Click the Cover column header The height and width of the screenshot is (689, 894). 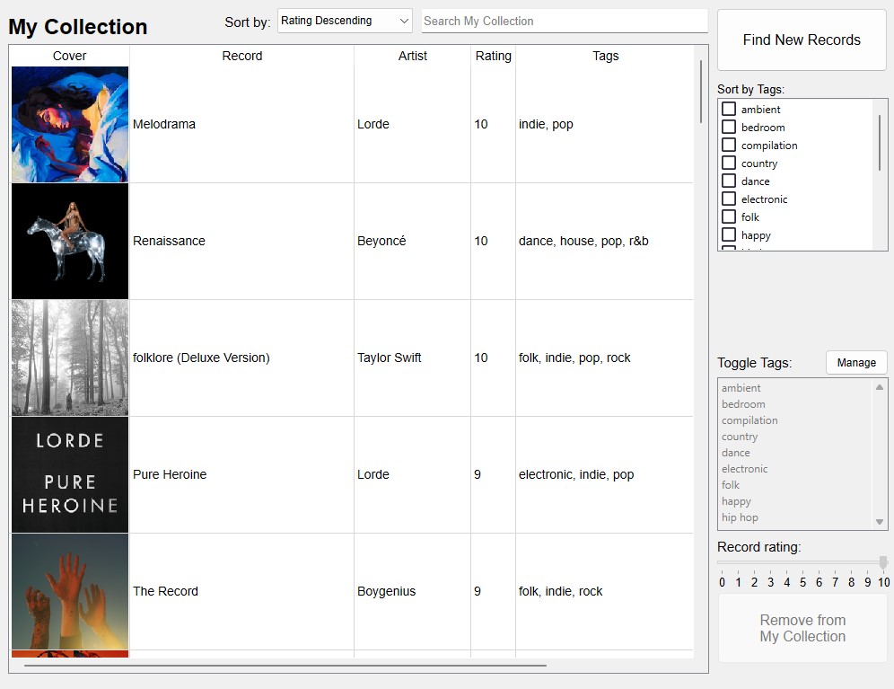pos(69,56)
